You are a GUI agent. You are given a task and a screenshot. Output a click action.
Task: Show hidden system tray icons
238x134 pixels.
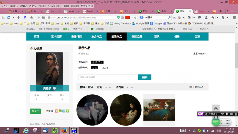[x=190, y=131]
